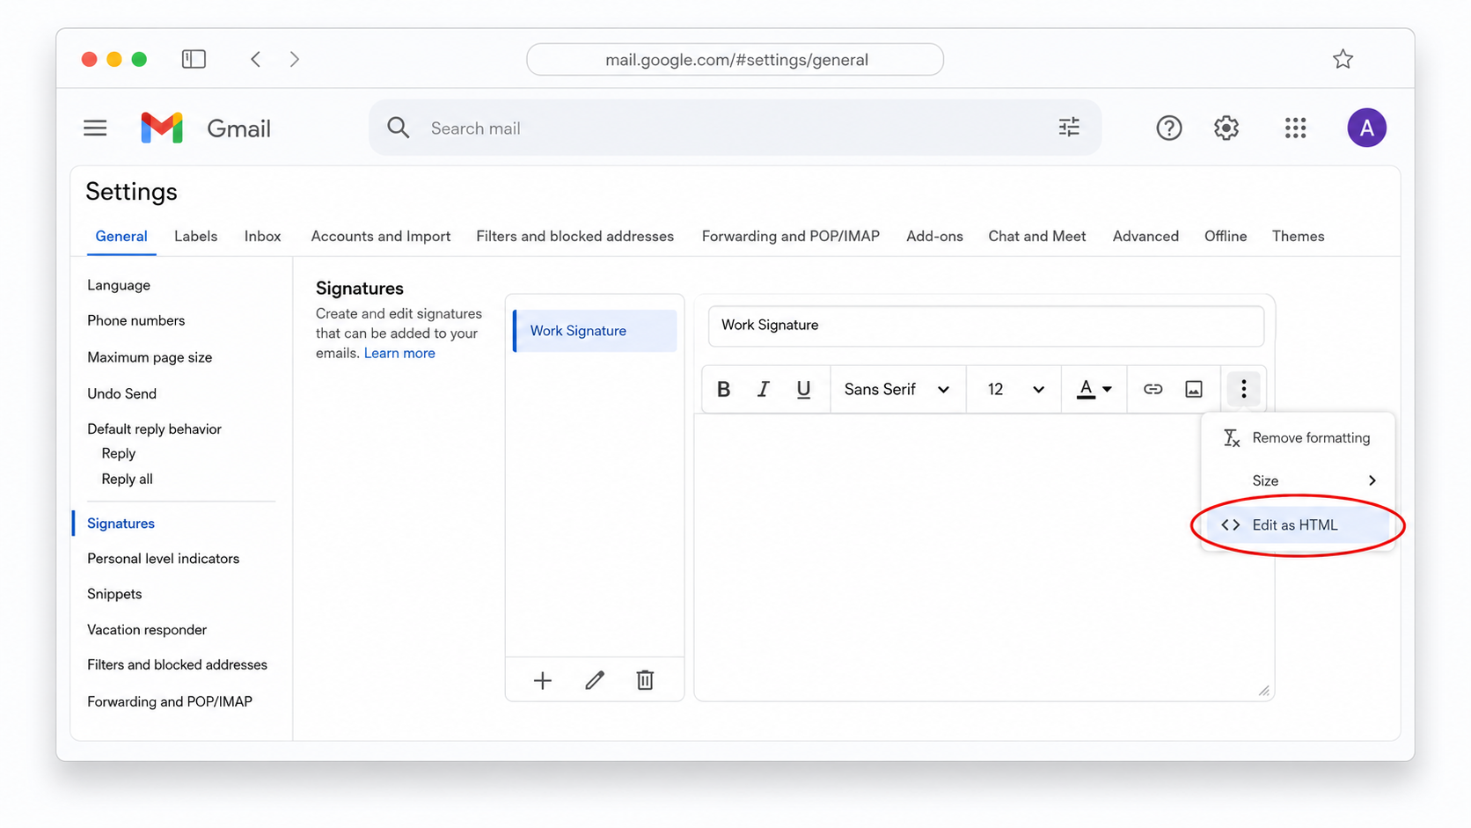This screenshot has height=828, width=1471.
Task: Open the account avatar A
Action: pyautogui.click(x=1366, y=128)
